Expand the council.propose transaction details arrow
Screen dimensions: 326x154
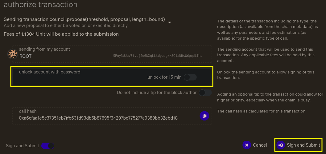point(169,22)
